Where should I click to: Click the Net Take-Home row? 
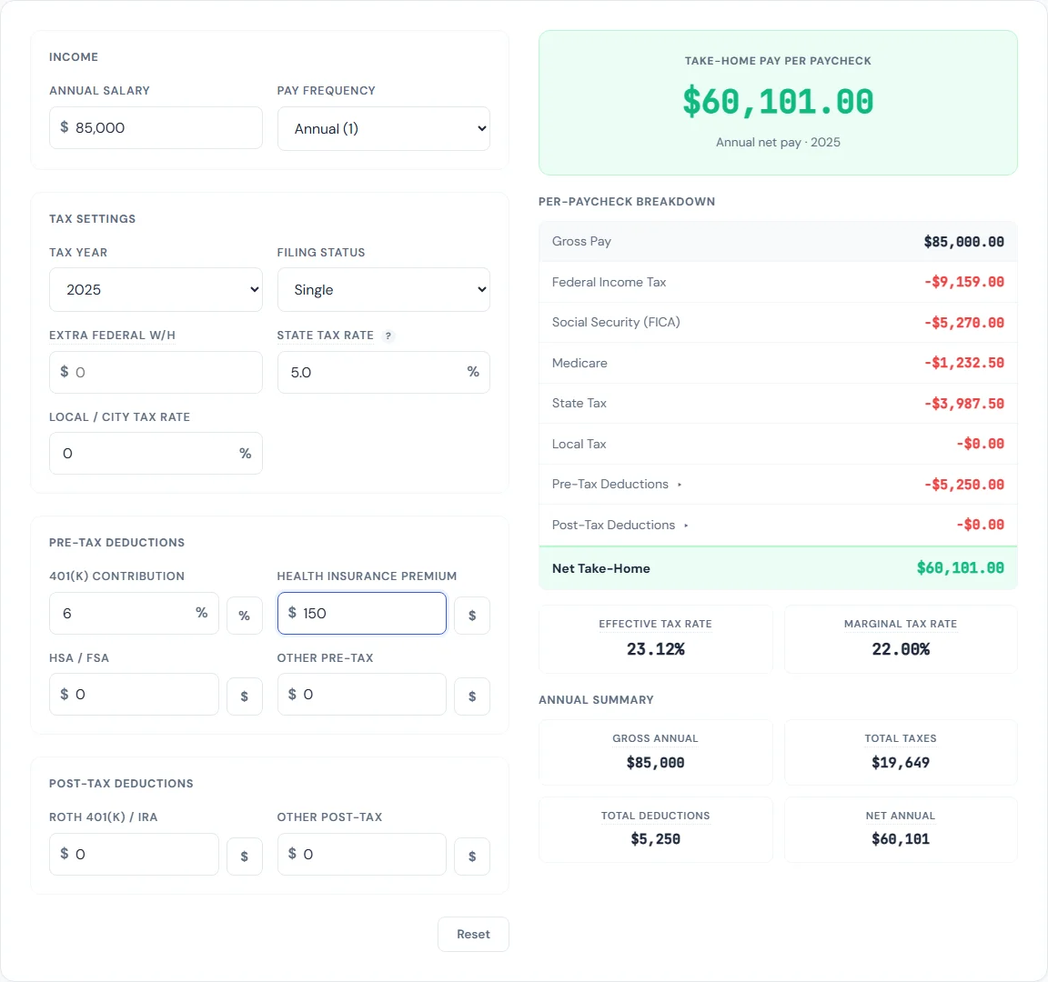[778, 567]
